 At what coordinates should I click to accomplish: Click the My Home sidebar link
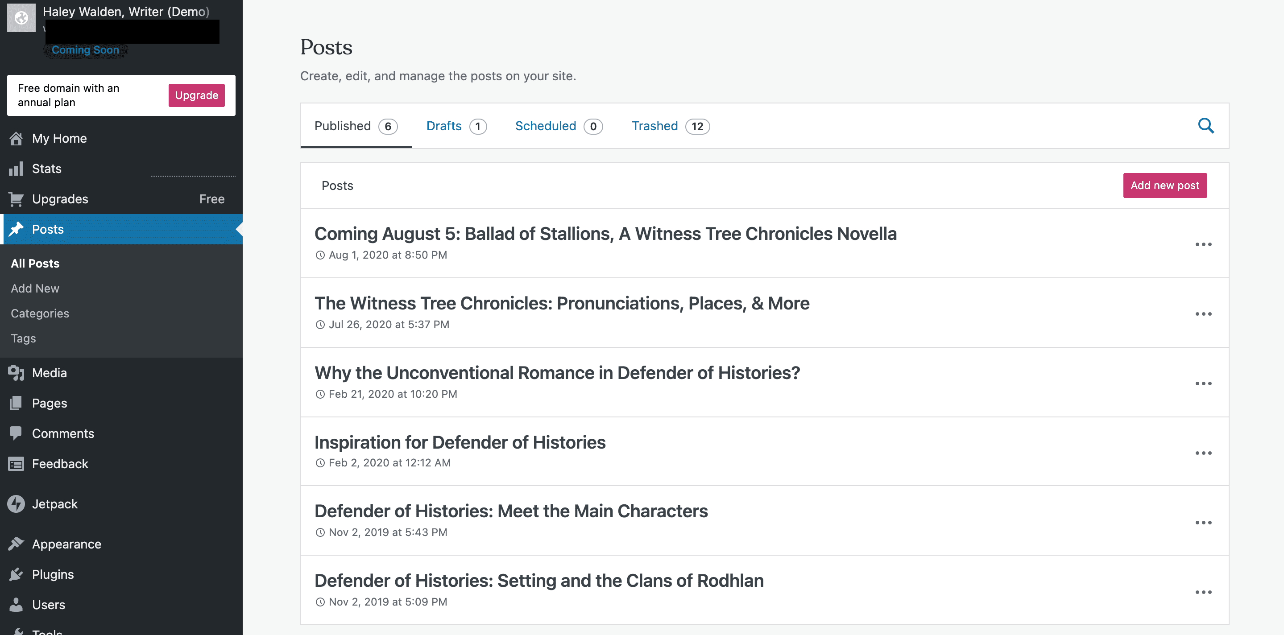tap(59, 137)
